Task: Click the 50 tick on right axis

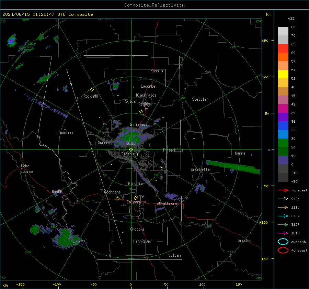Action: [267, 113]
